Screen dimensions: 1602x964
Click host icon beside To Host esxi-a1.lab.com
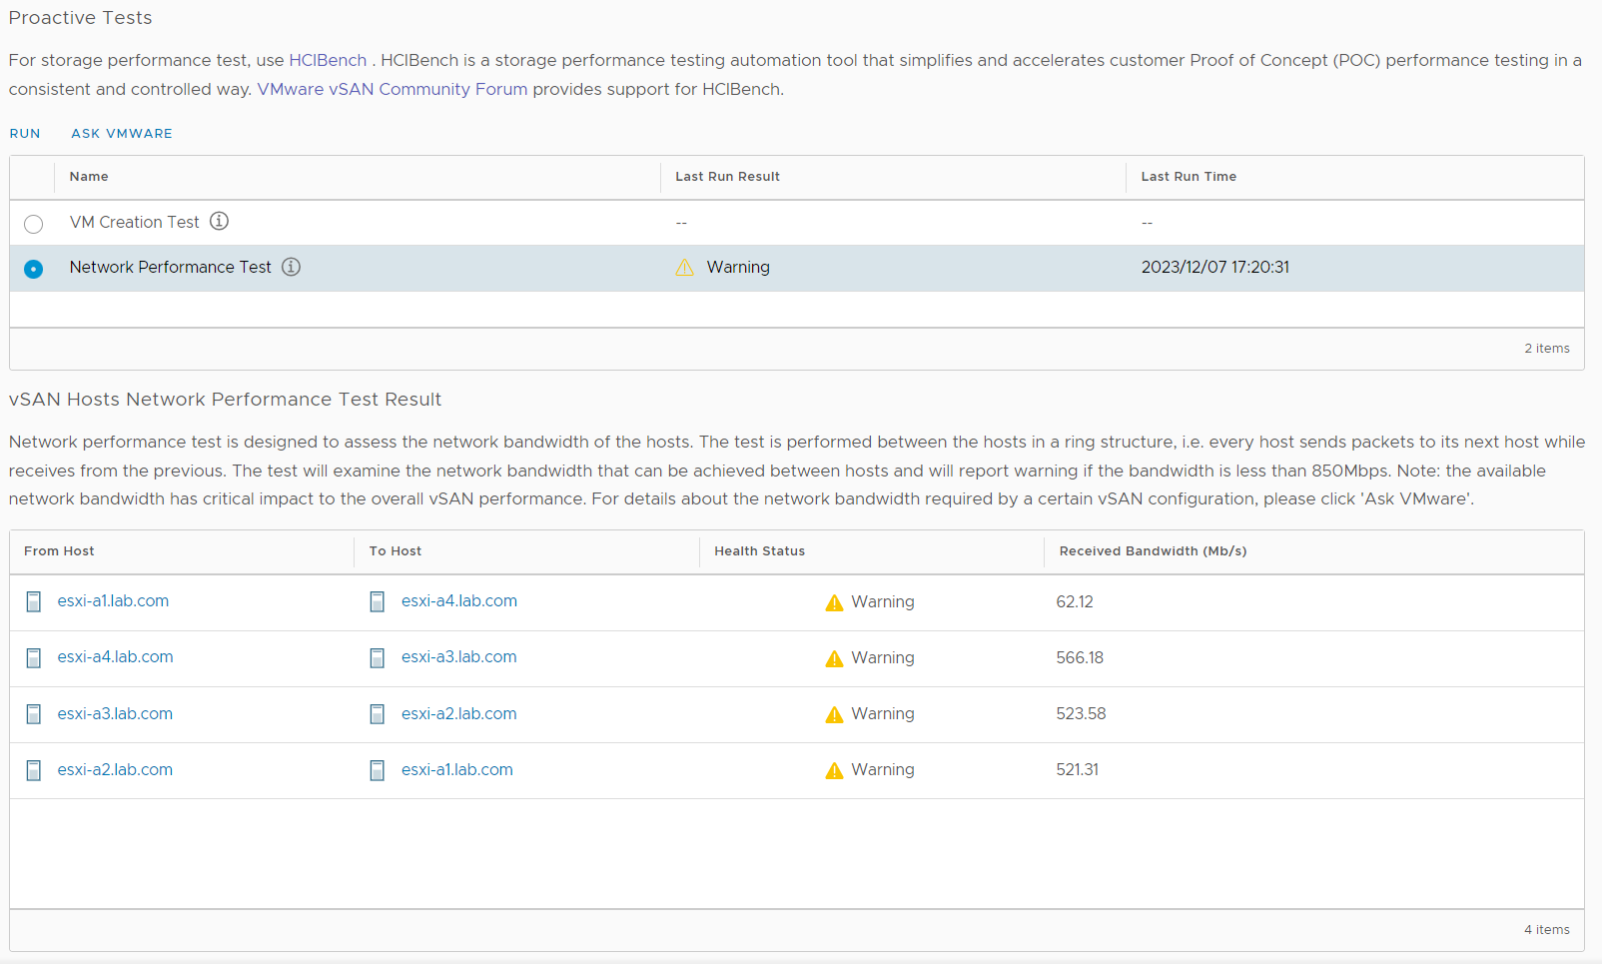click(x=378, y=770)
